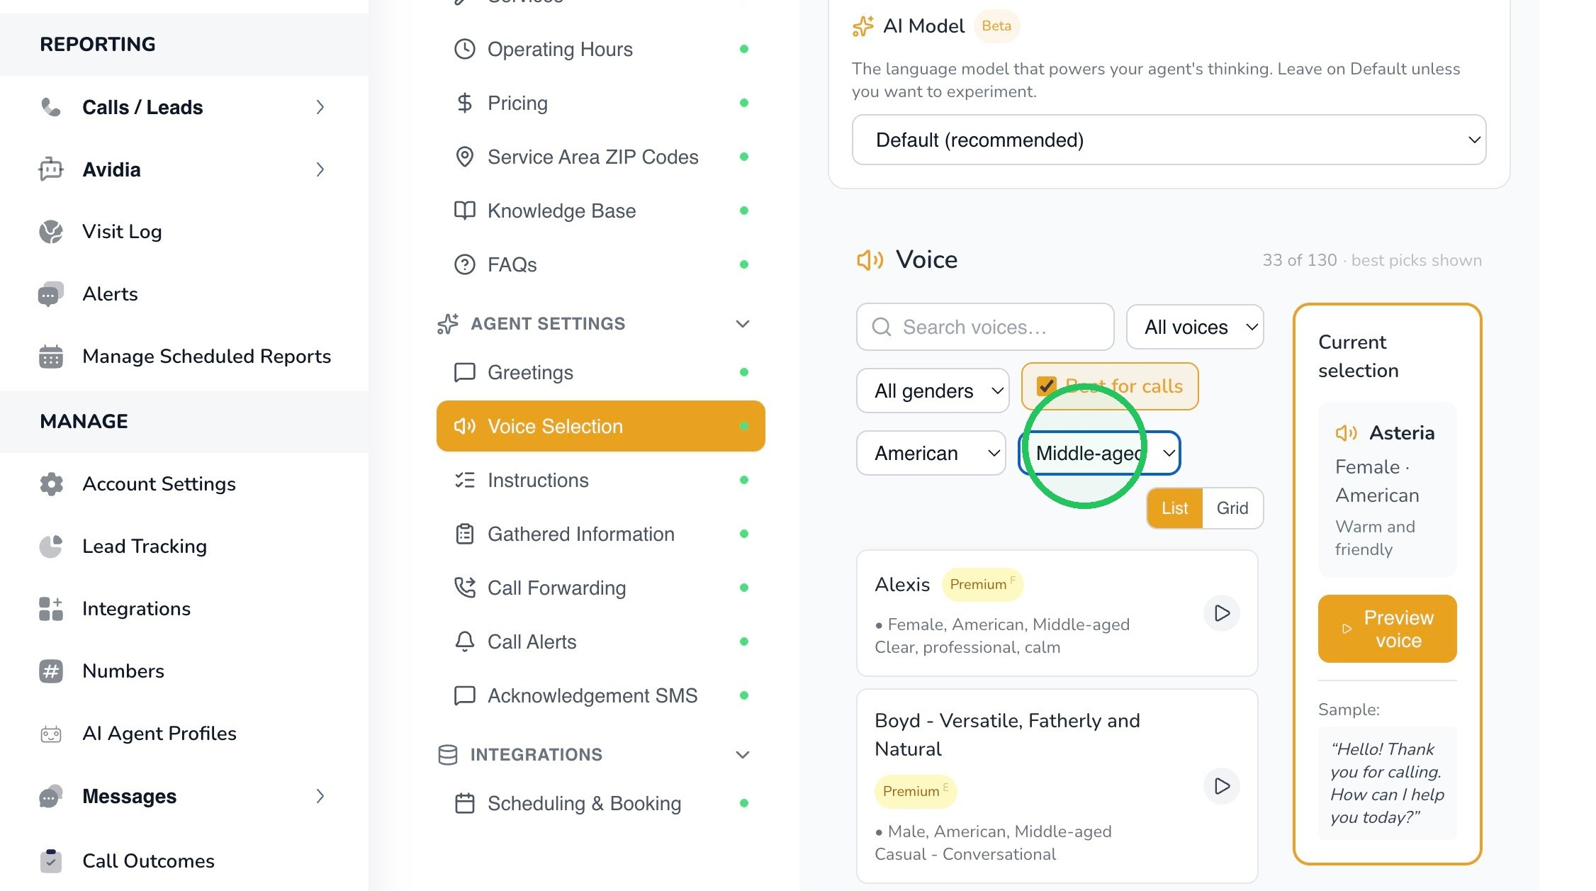Uncheck the Best for calls checkbox

click(1046, 386)
